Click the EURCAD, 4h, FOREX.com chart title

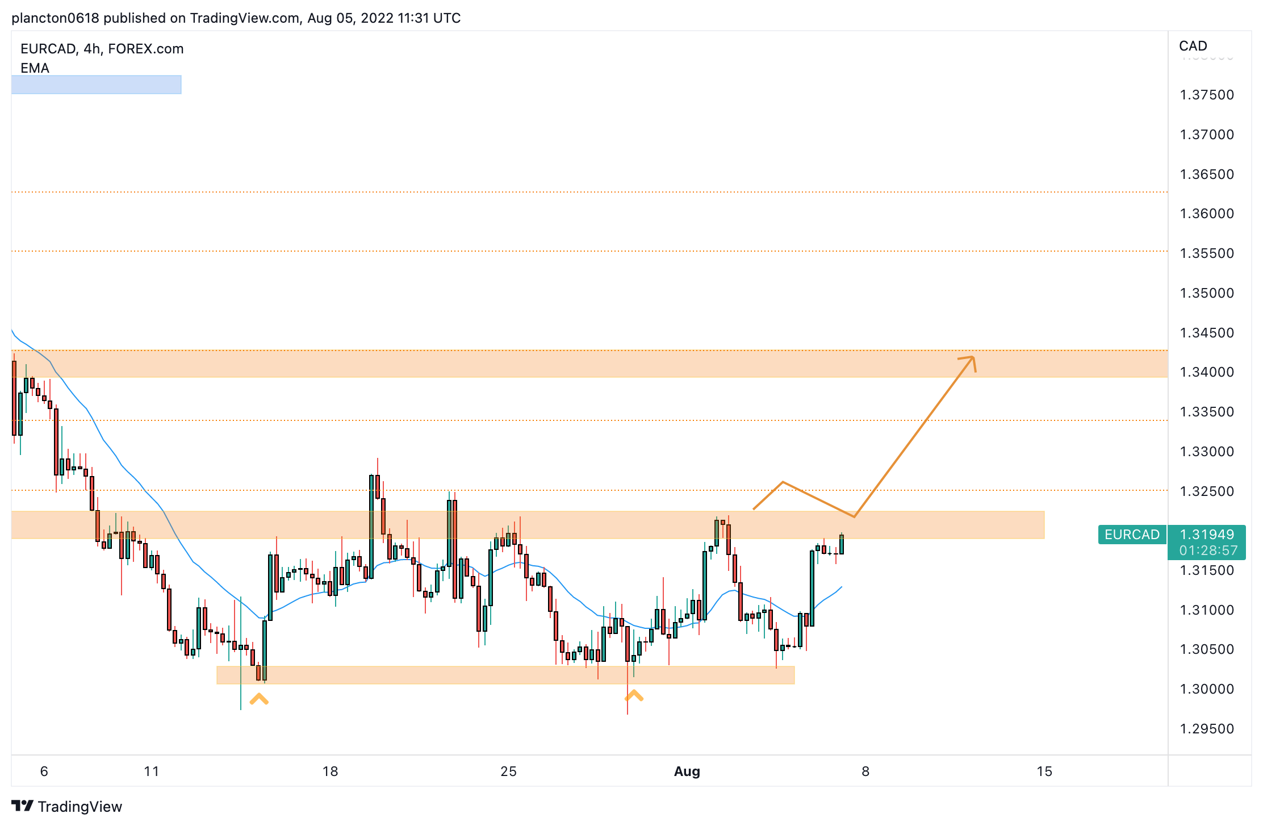(102, 49)
